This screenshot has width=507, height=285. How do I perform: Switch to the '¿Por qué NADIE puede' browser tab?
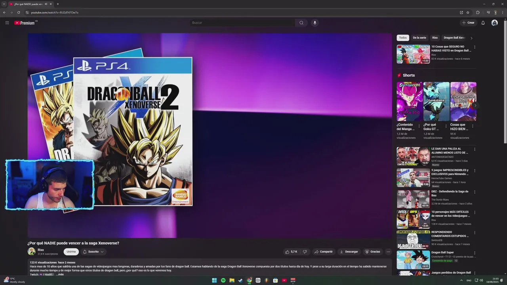[x=28, y=4]
